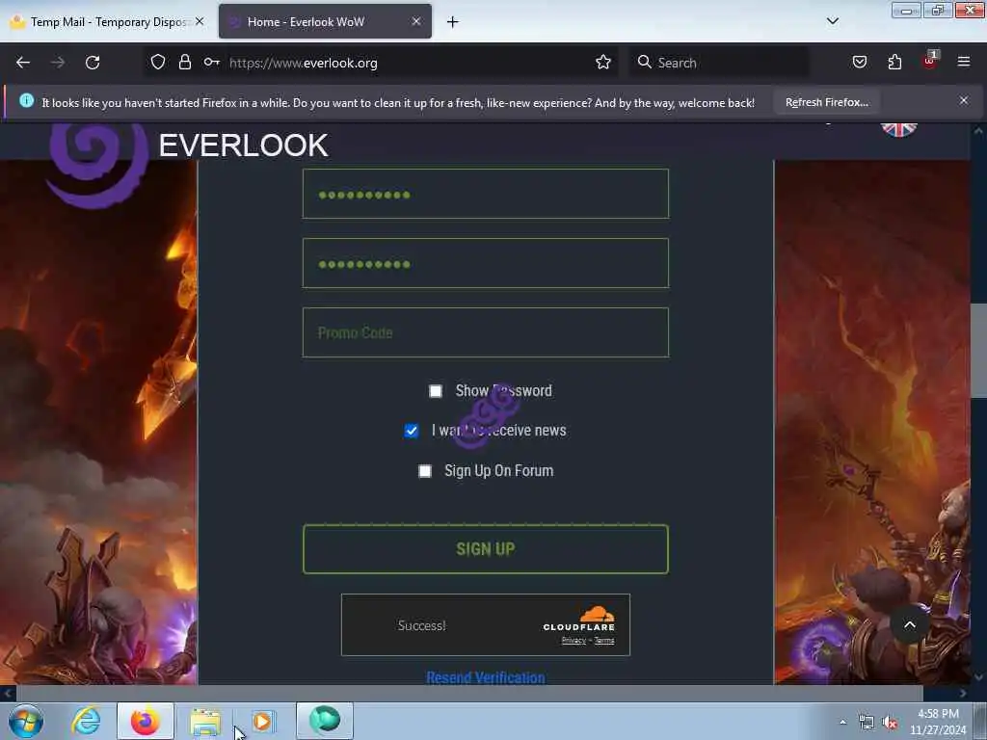This screenshot has height=740, width=987.
Task: List all tabs with the dropdown chevron
Action: click(832, 21)
